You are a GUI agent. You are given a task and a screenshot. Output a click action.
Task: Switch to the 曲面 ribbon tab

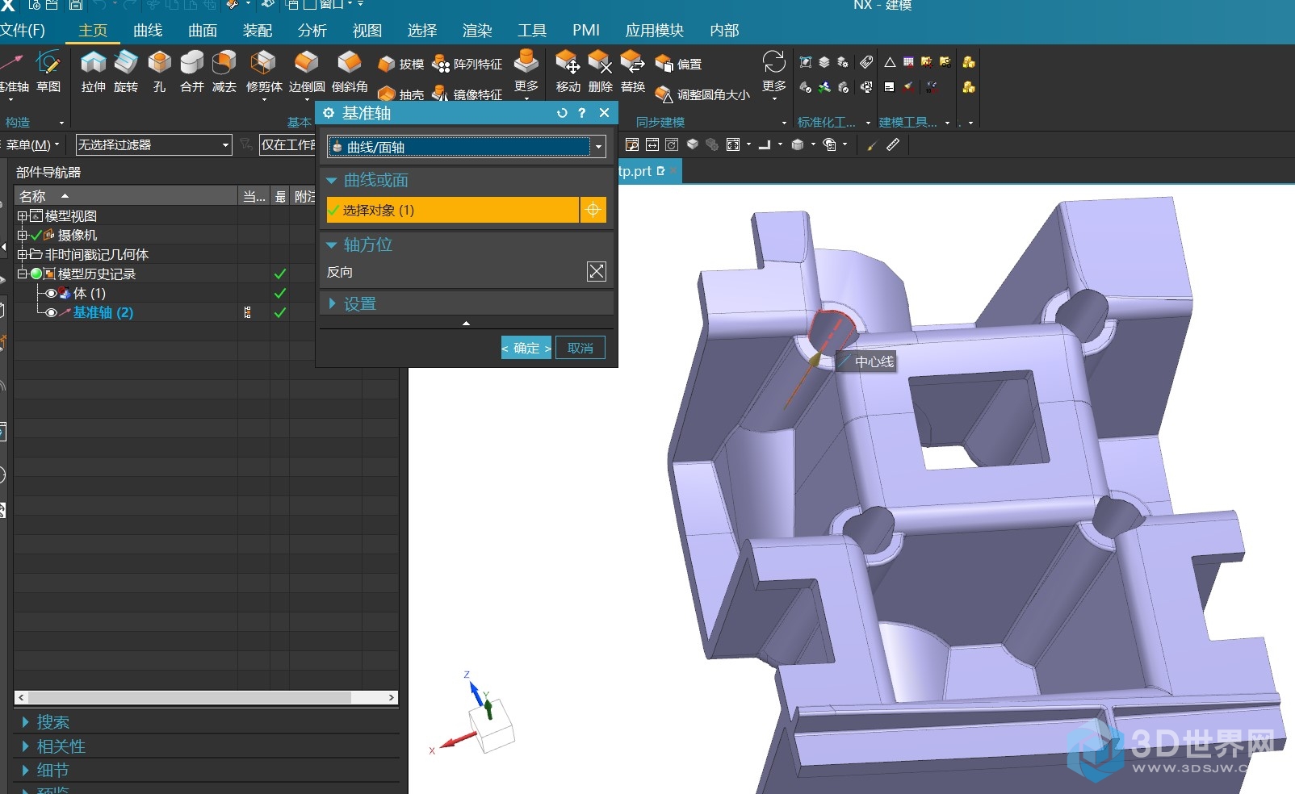point(203,30)
